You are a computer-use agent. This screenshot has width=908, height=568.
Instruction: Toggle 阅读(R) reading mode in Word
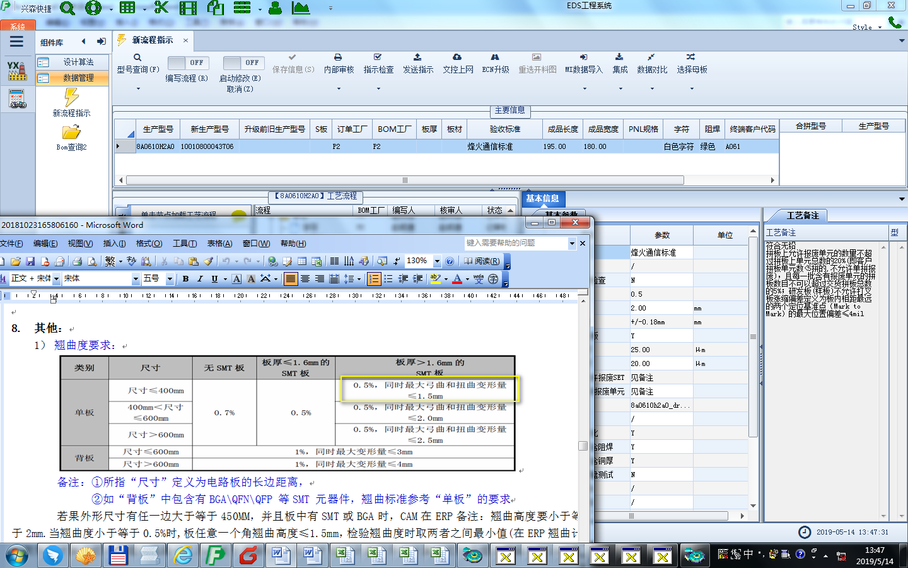[482, 261]
